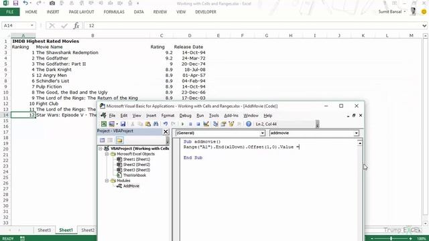Viewport: 429px width, 241px height.
Task: Click the formula bar showing 12
Action: pos(253,25)
